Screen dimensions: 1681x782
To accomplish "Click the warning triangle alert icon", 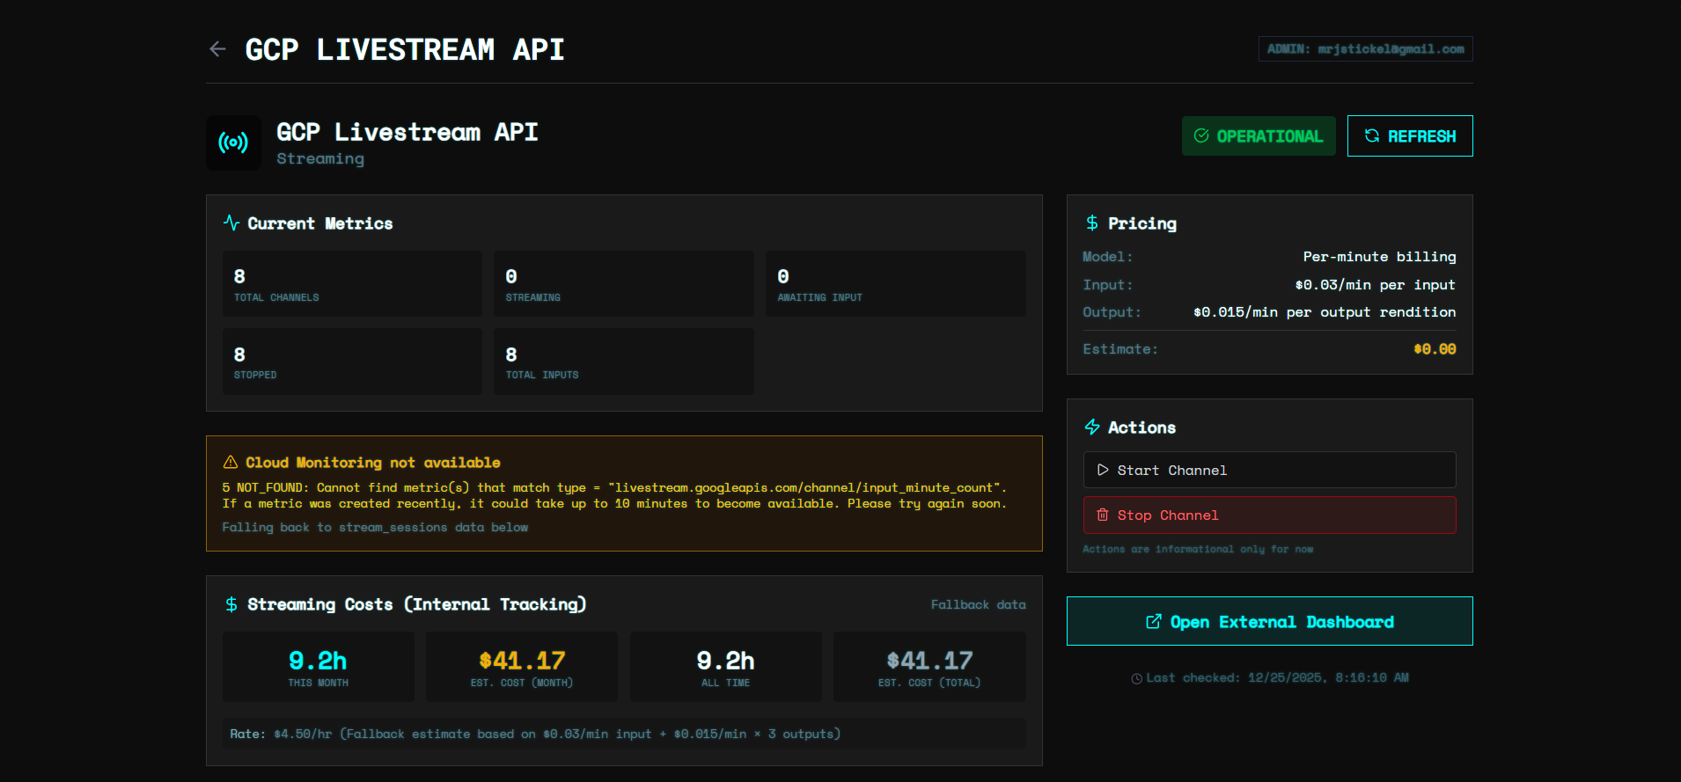I will (231, 463).
